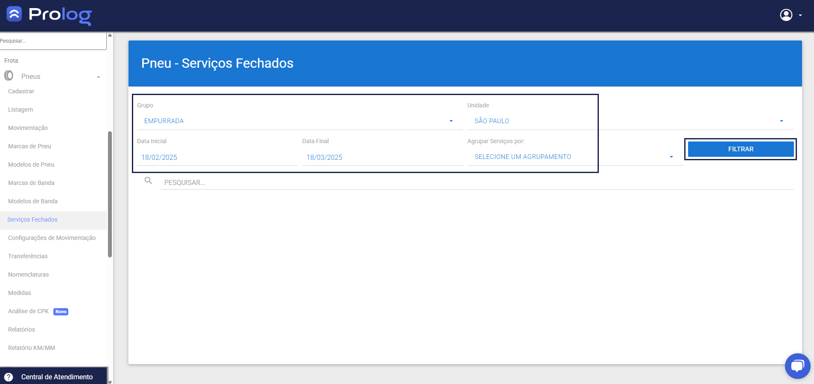The height and width of the screenshot is (384, 814).
Task: Select Transferências in the sidebar
Action: coord(28,256)
